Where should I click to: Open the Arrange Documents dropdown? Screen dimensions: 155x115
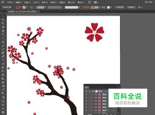click(x=96, y=2)
